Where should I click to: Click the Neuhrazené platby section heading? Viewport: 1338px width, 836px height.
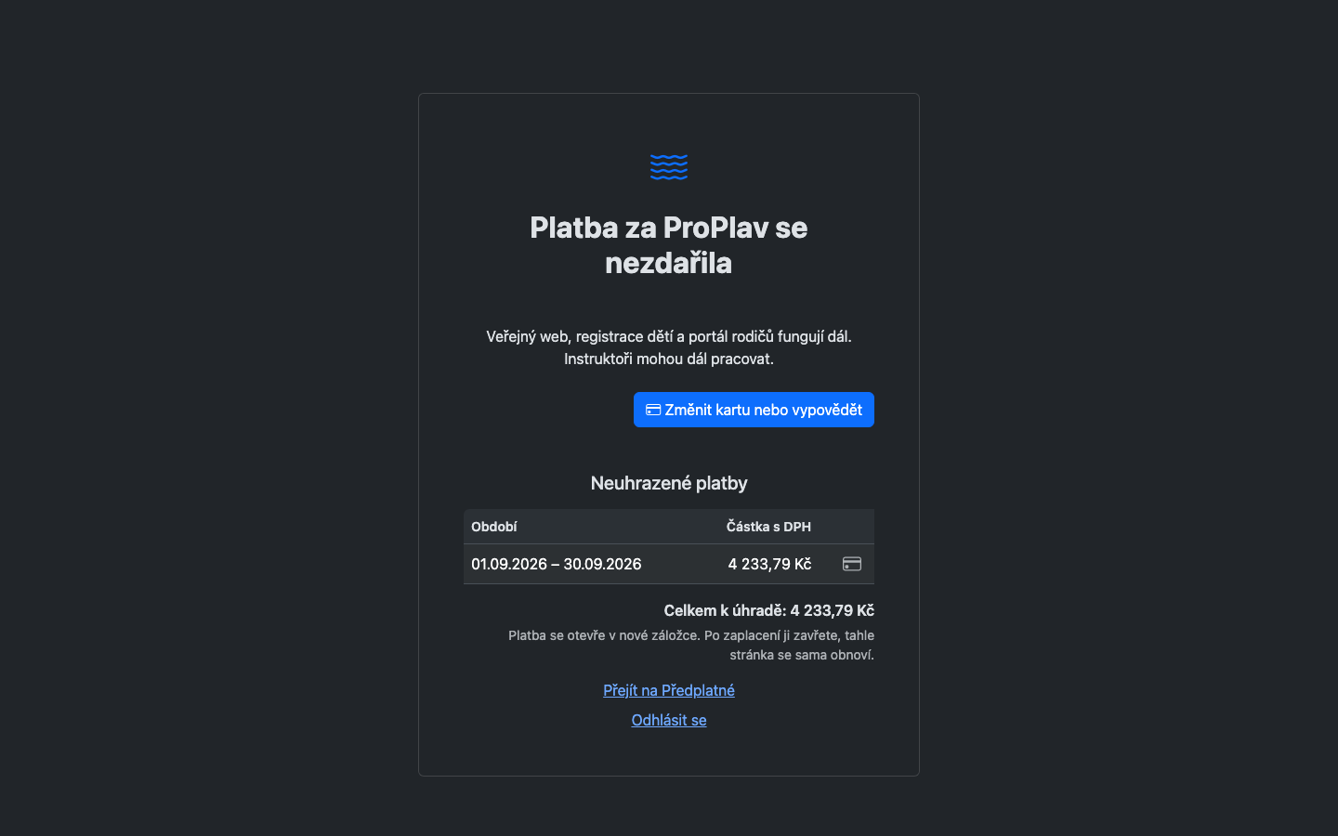[669, 483]
